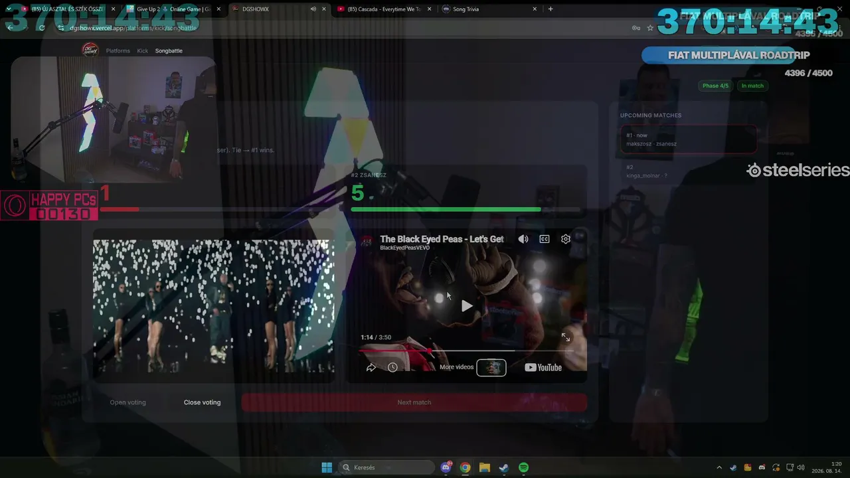Switch to the Cascada YouTube tab
The image size is (850, 478).
pyautogui.click(x=384, y=9)
